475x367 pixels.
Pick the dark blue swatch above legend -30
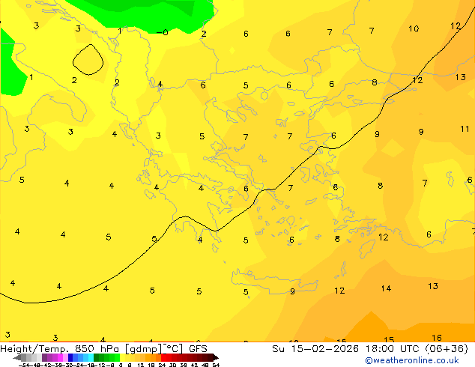tap(70, 357)
